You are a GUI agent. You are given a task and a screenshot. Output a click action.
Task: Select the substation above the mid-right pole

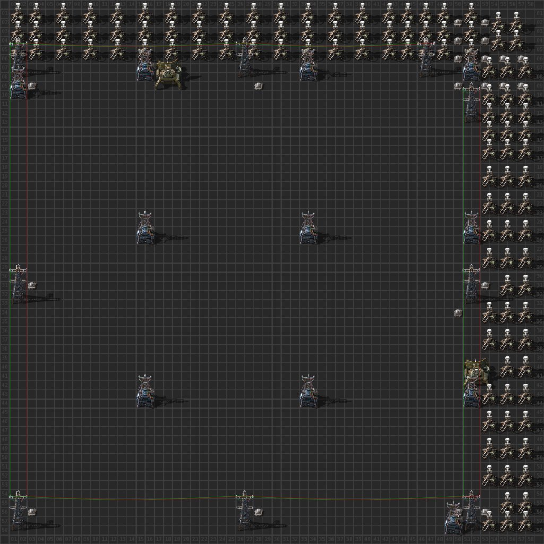471,229
